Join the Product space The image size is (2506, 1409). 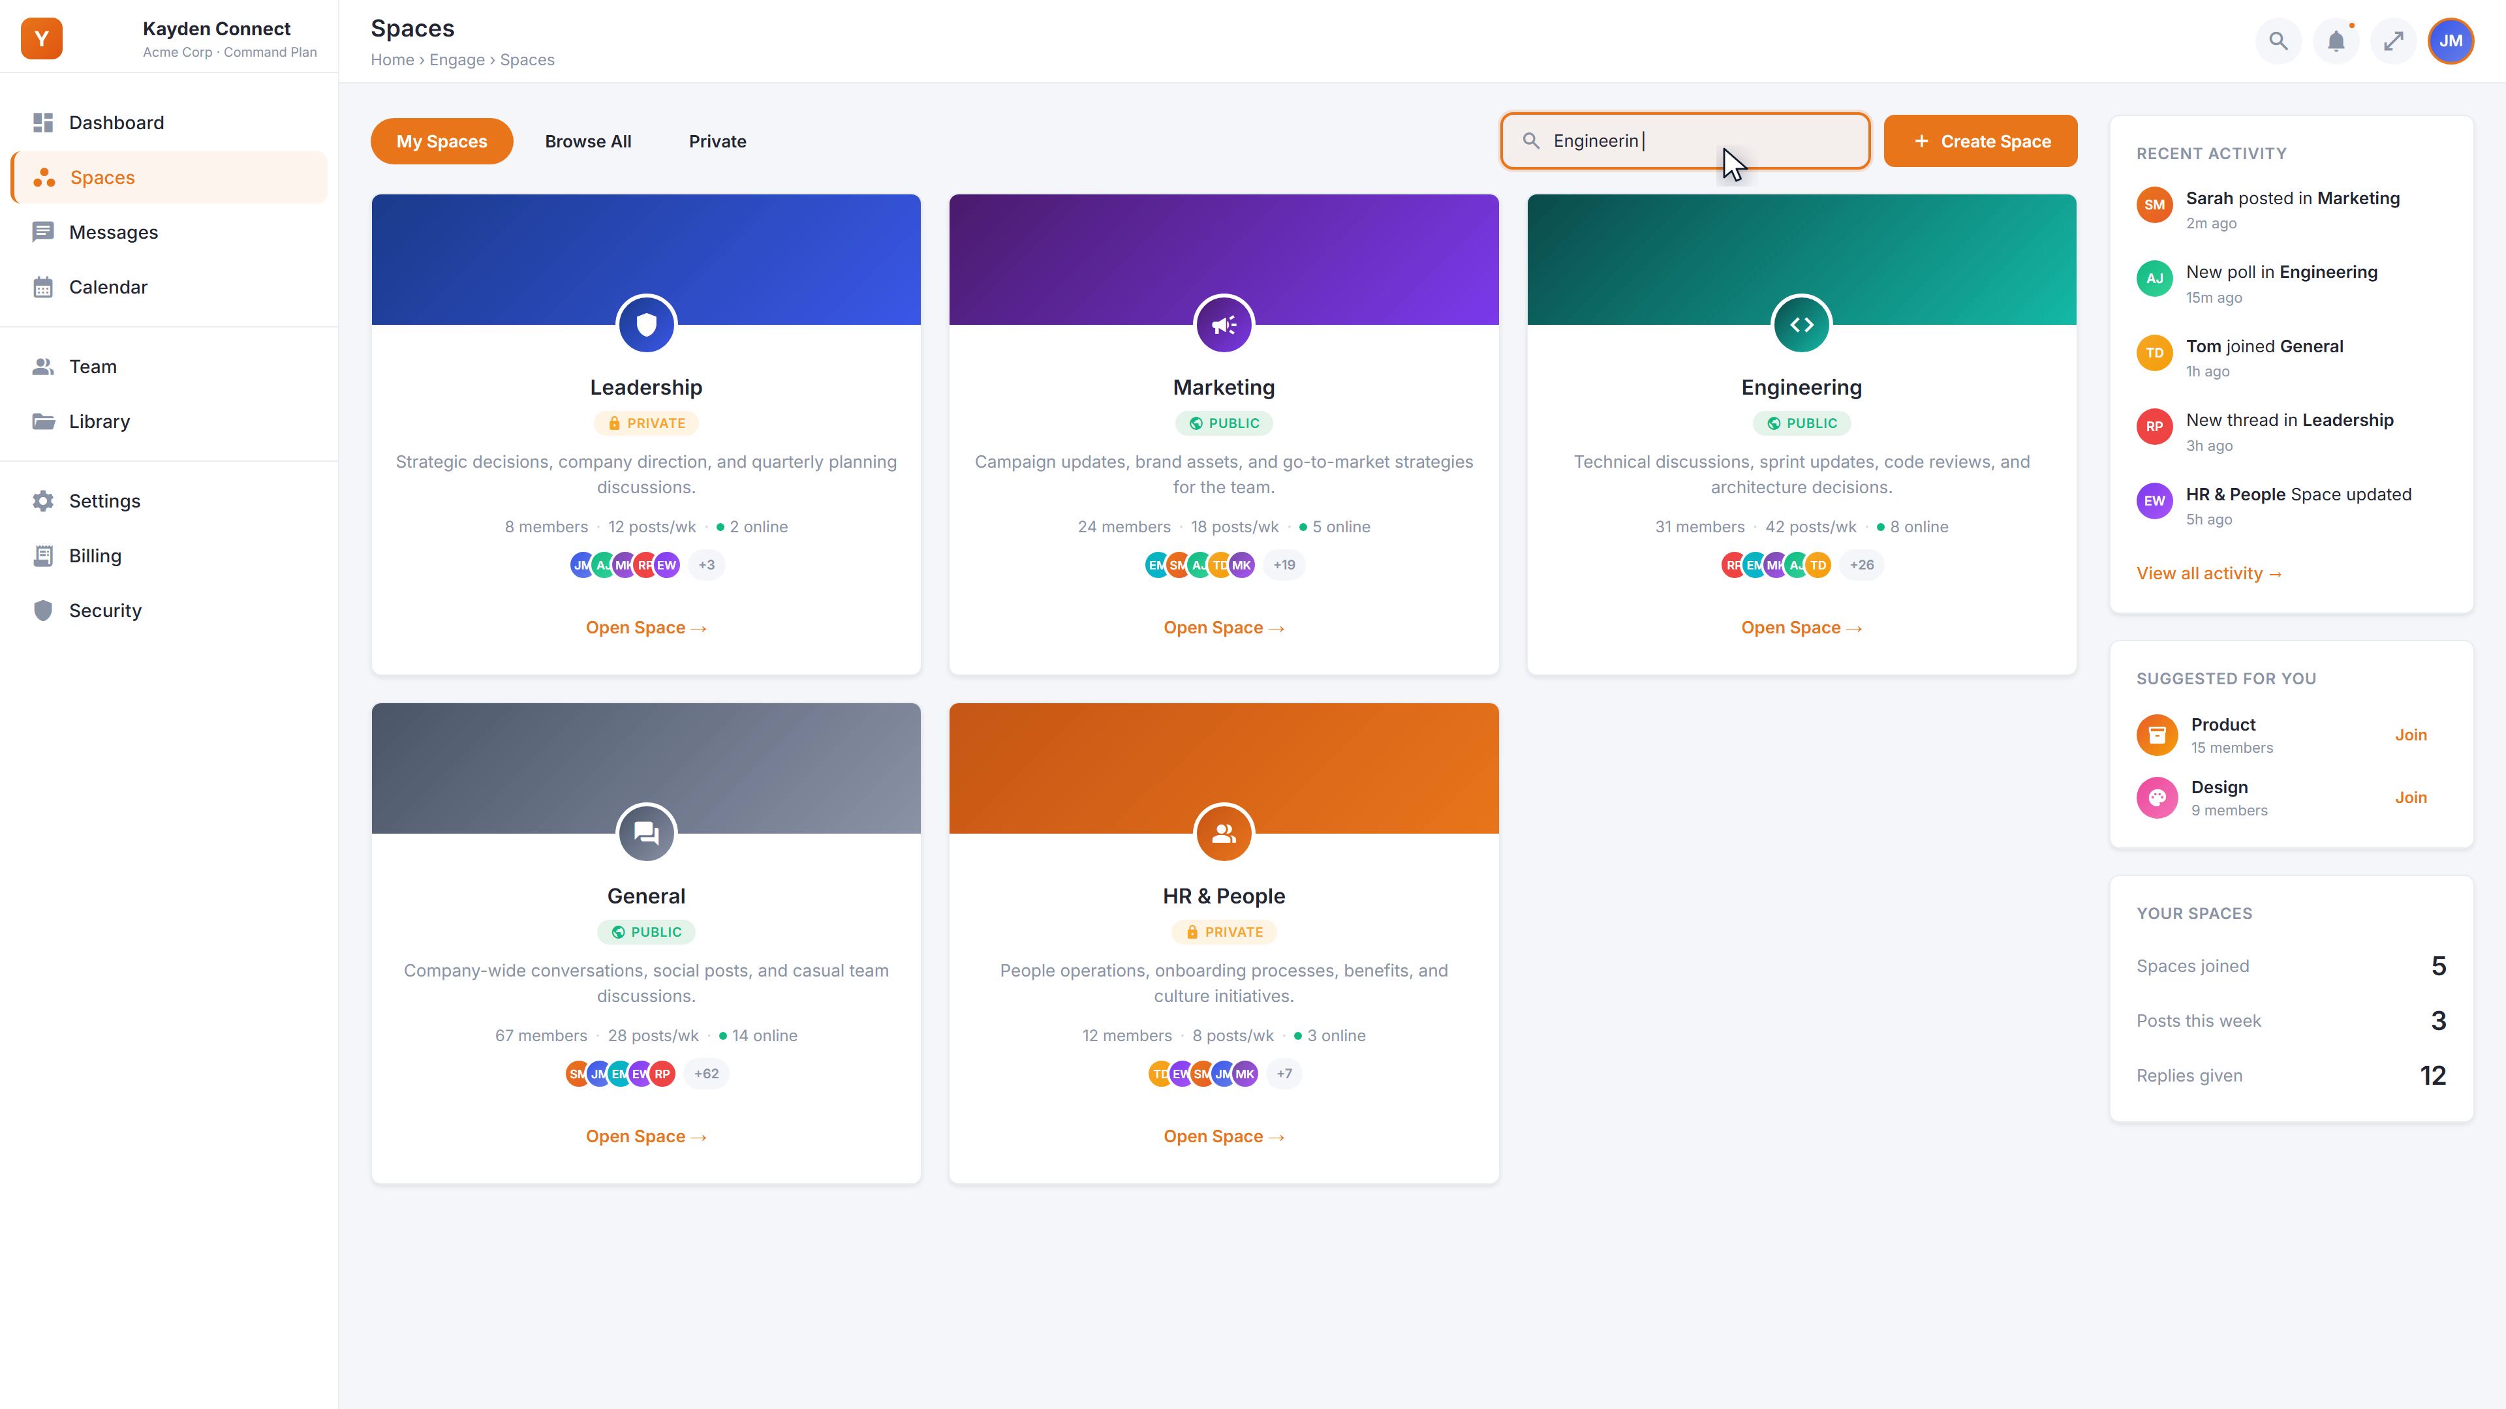(x=2411, y=735)
